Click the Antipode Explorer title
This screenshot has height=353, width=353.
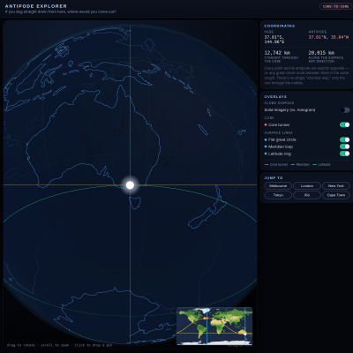click(36, 6)
